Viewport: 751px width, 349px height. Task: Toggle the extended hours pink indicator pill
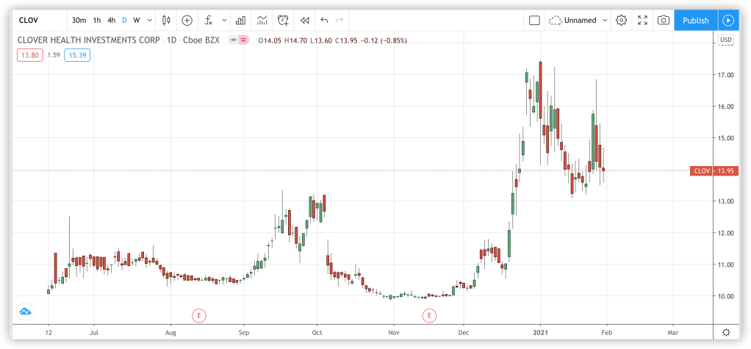(x=242, y=40)
